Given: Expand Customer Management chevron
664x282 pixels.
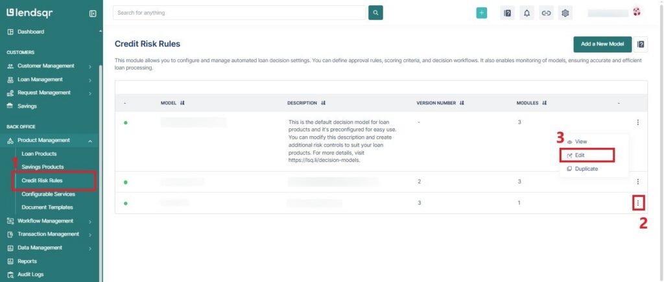Looking at the screenshot, I should [90, 67].
